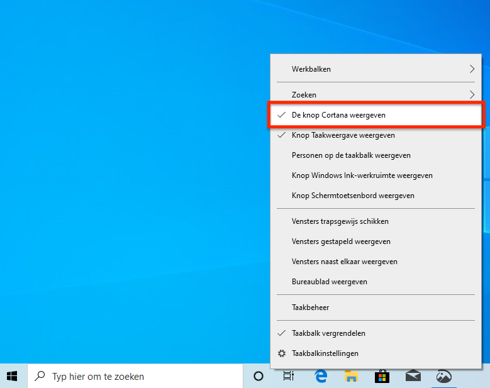
Task: Open Microsoft Store from the taskbar
Action: [382, 376]
